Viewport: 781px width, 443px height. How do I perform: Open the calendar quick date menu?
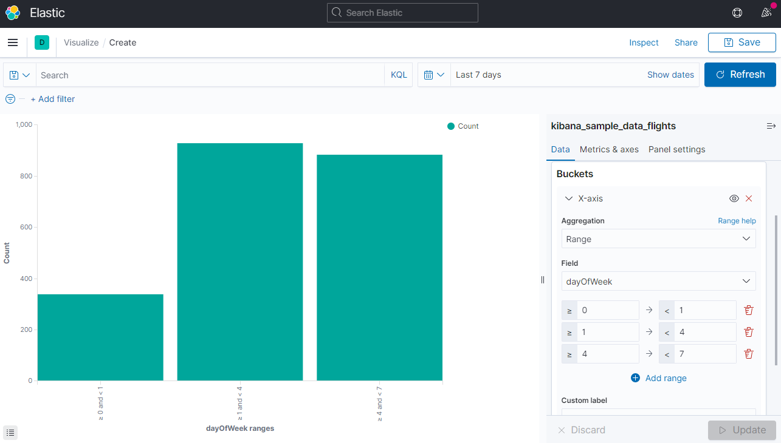click(435, 75)
